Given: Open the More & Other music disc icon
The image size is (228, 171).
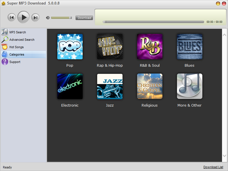Looking at the screenshot, I should pyautogui.click(x=190, y=86).
